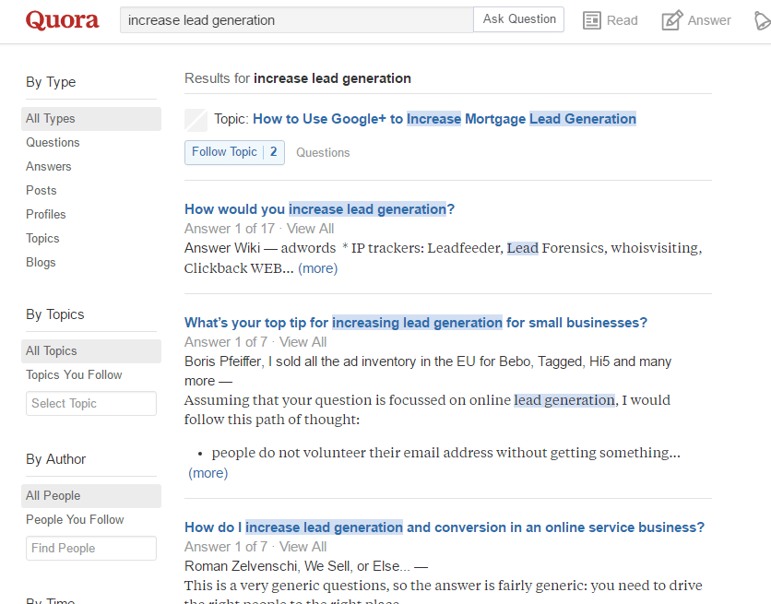
Task: Click the 'Answer' label in the header
Action: pos(709,20)
